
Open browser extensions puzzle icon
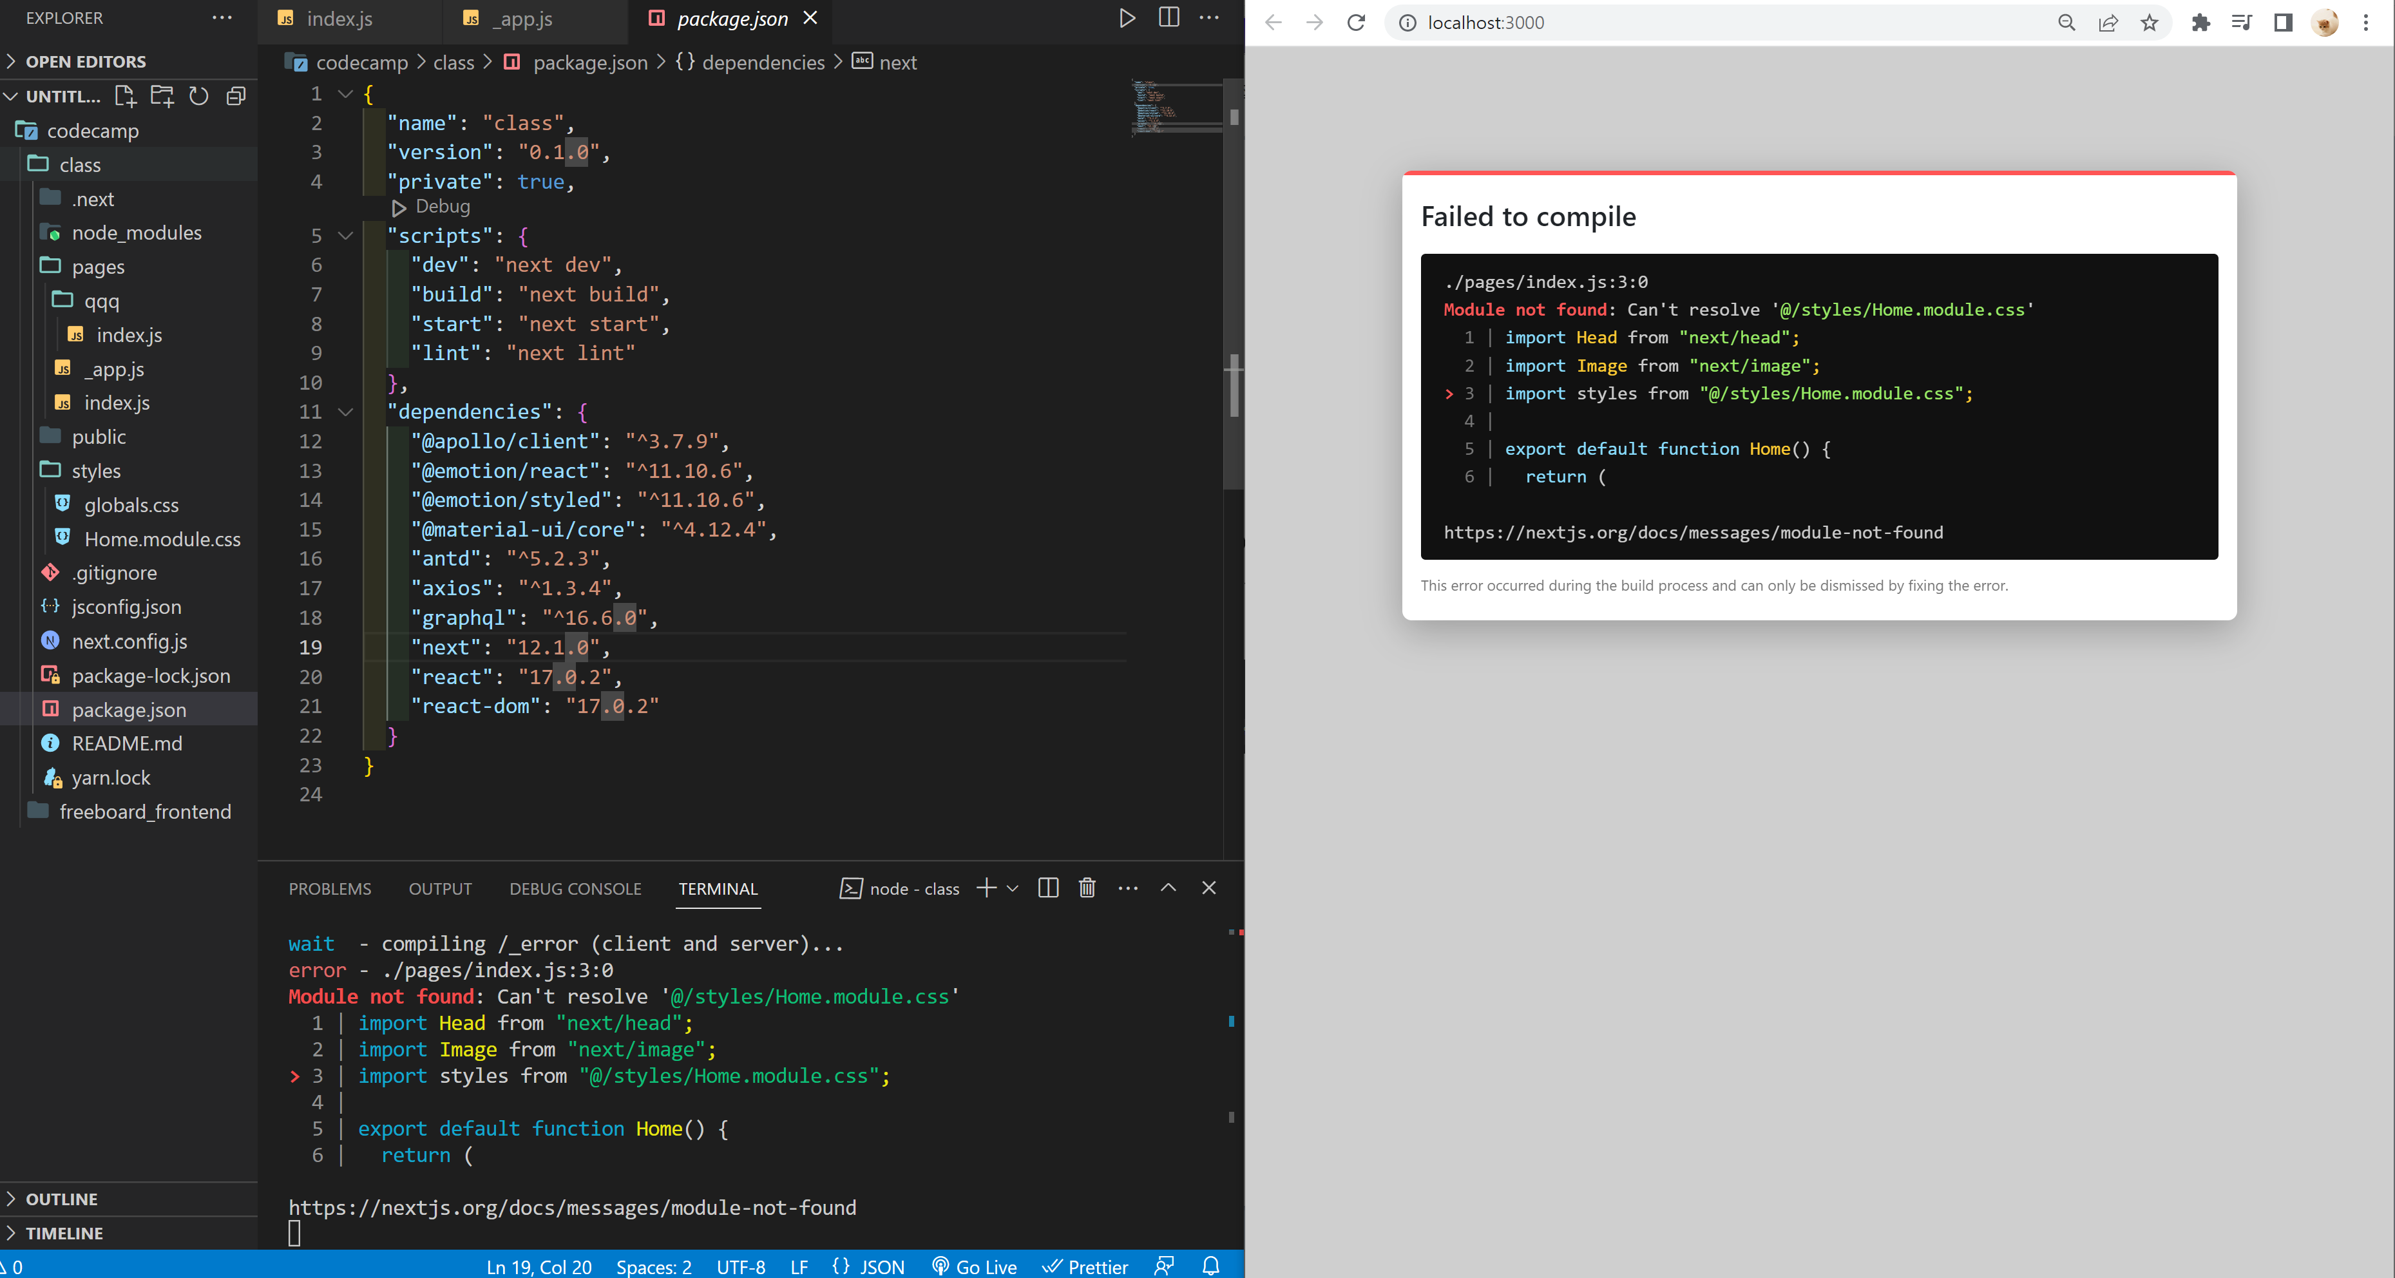point(2200,23)
